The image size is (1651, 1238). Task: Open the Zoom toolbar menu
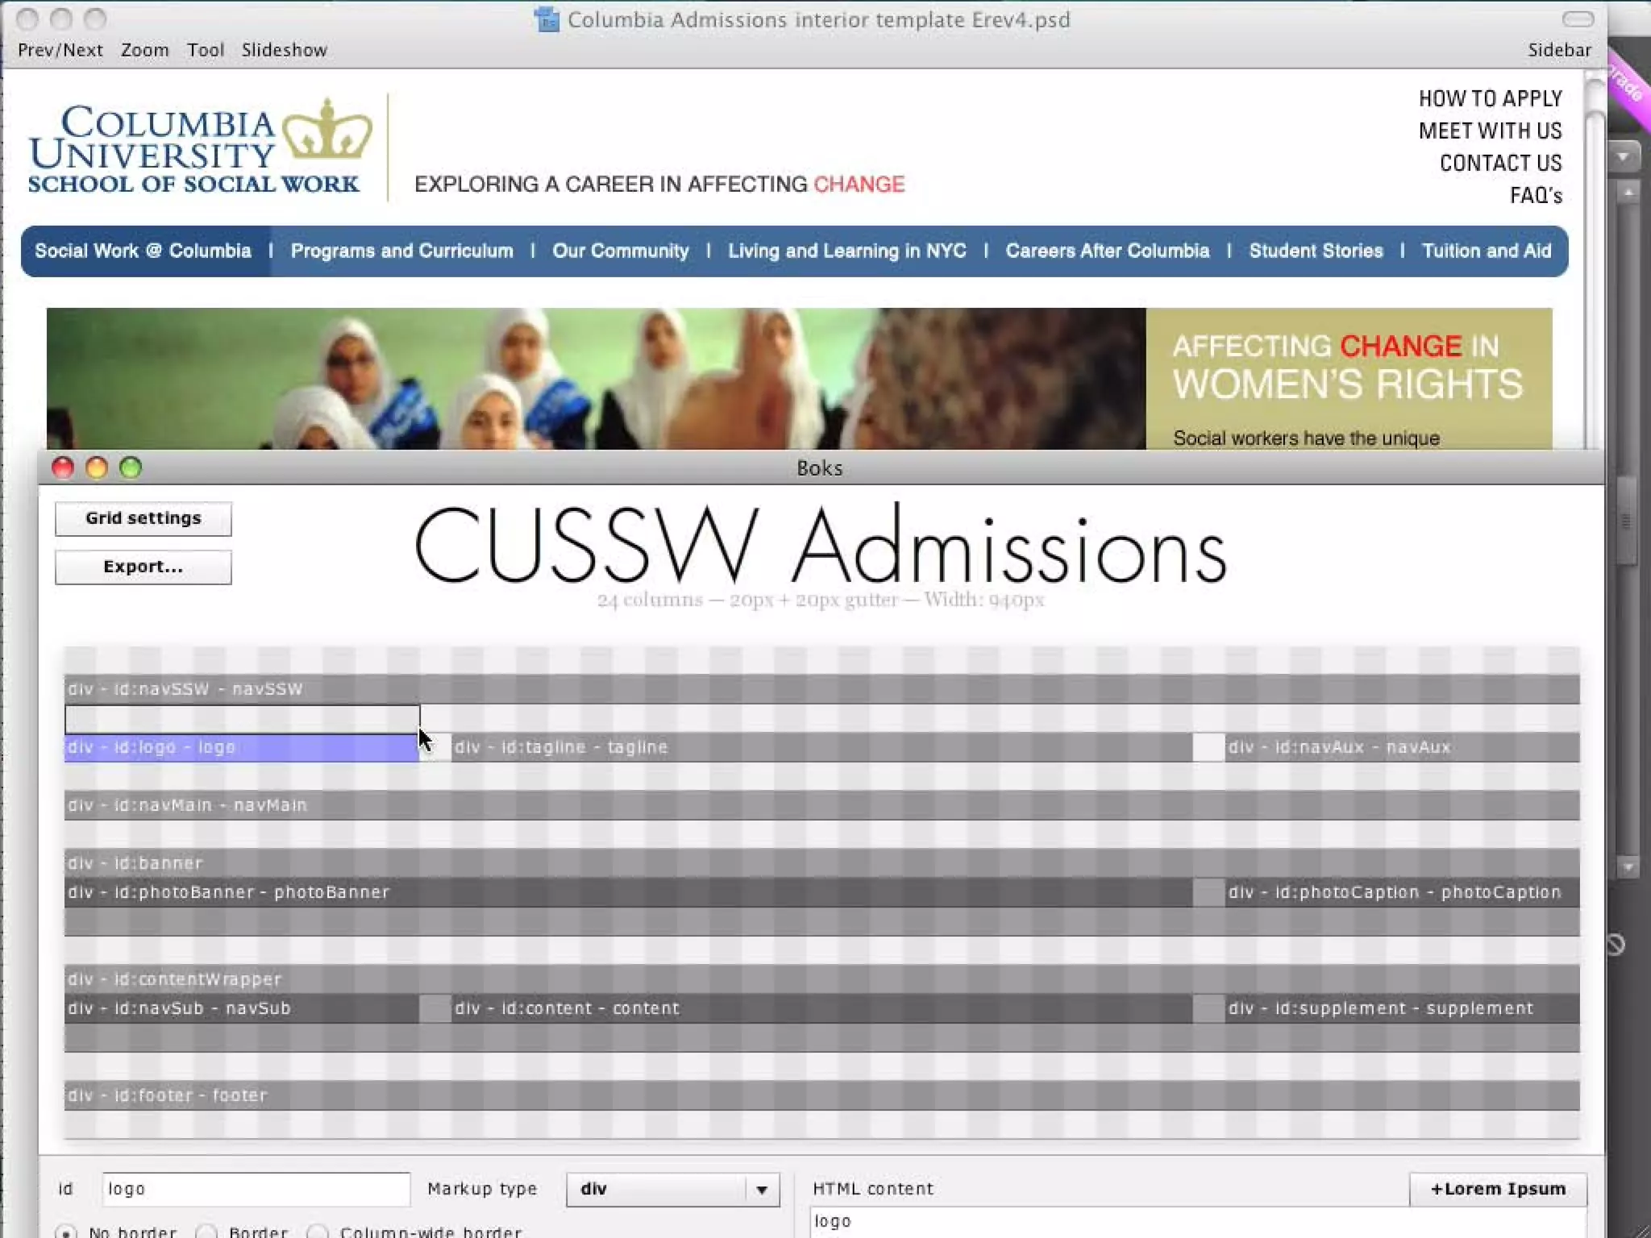[x=144, y=50]
